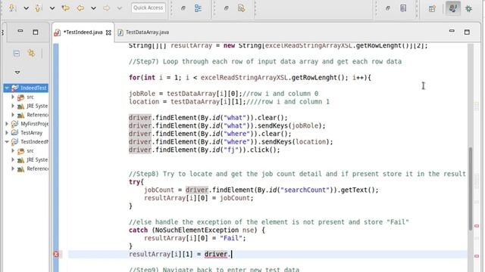Minimize the Package Explorer panel
The width and height of the screenshot is (485, 272).
coord(20,31)
